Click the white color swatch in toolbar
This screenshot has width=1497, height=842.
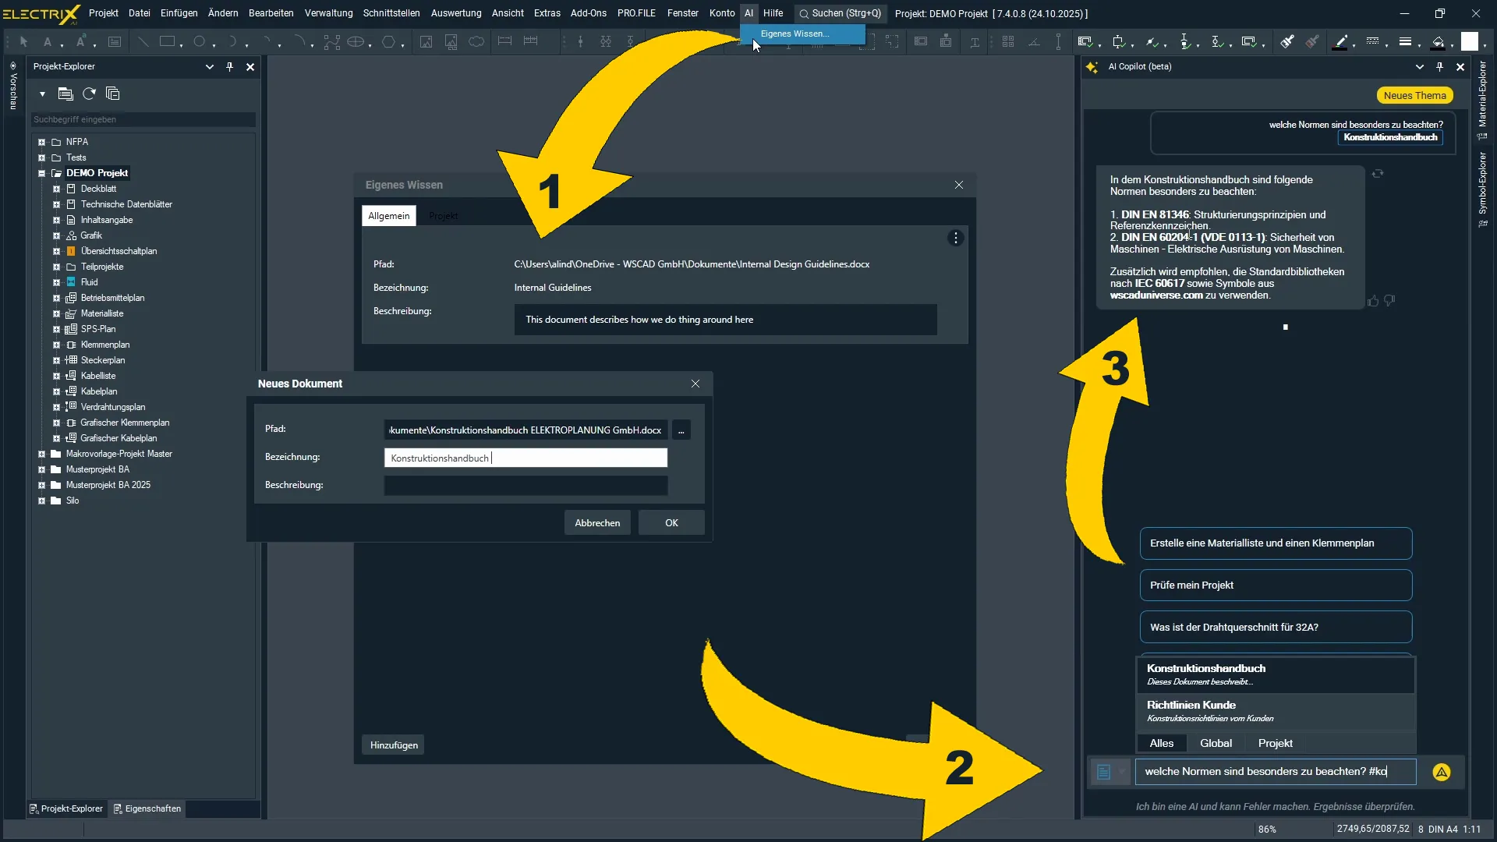point(1469,42)
